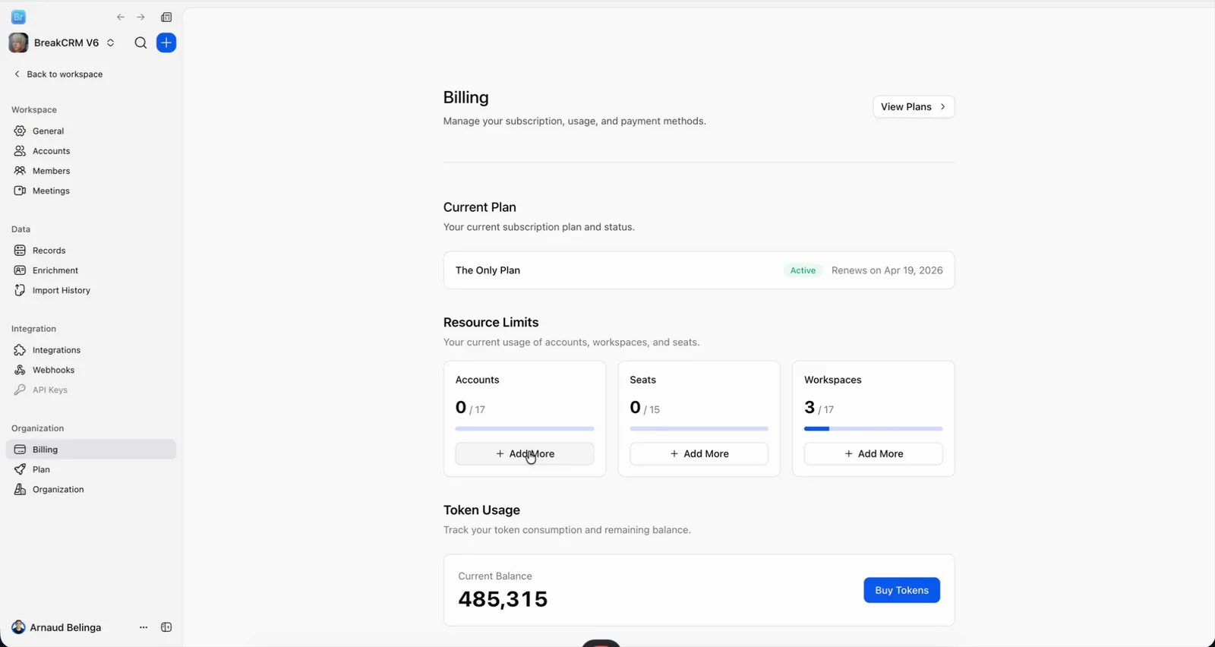The height and width of the screenshot is (647, 1215).
Task: Click the Seats usage progress bar
Action: pos(699,429)
